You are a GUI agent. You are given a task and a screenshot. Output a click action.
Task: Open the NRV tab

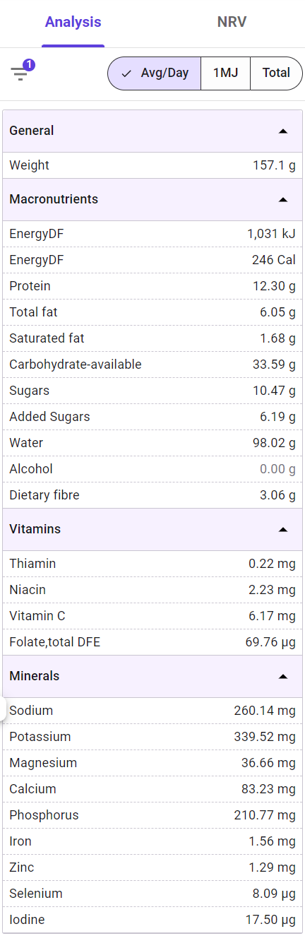click(232, 23)
